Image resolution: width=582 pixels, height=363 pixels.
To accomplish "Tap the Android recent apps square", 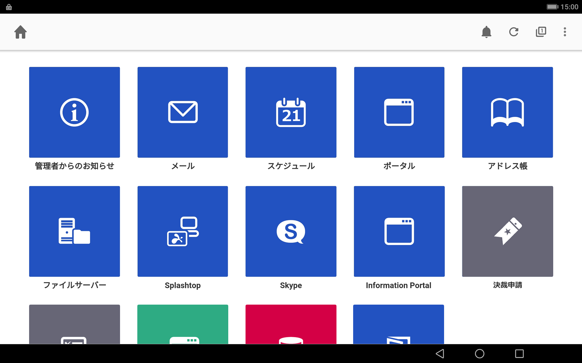I will [x=519, y=354].
